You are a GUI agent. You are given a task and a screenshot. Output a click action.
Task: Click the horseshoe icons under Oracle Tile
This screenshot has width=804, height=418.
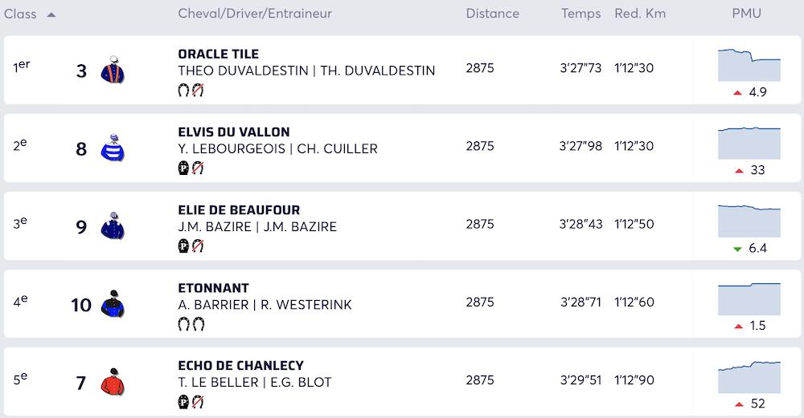[x=191, y=91]
